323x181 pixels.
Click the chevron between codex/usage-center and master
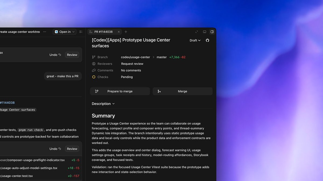(153, 57)
